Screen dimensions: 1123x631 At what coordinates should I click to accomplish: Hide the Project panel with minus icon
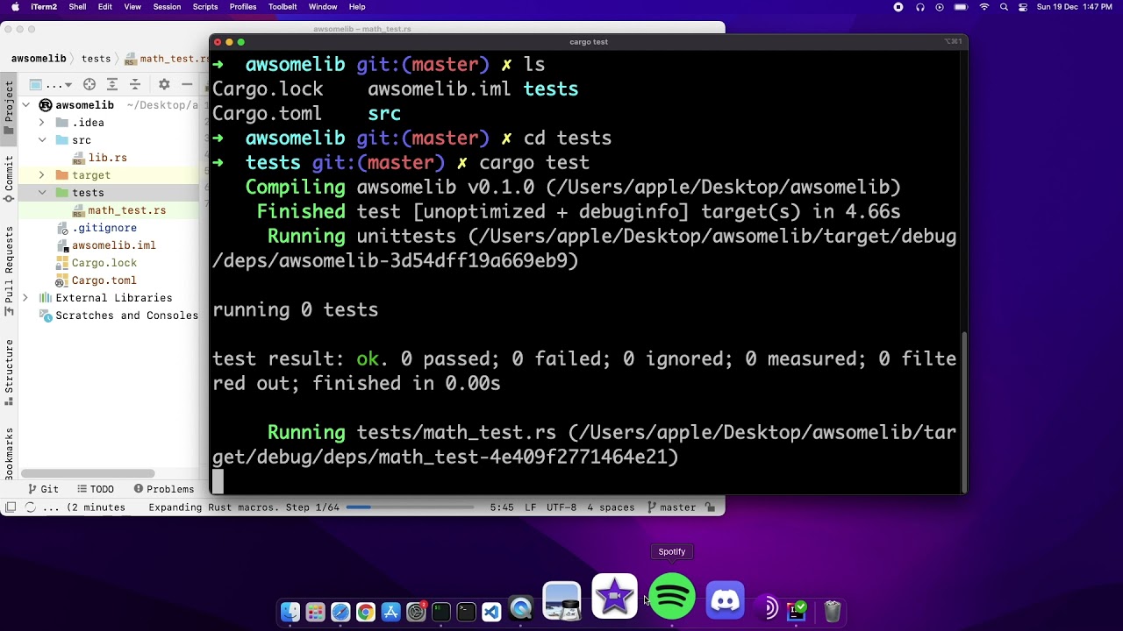(187, 84)
